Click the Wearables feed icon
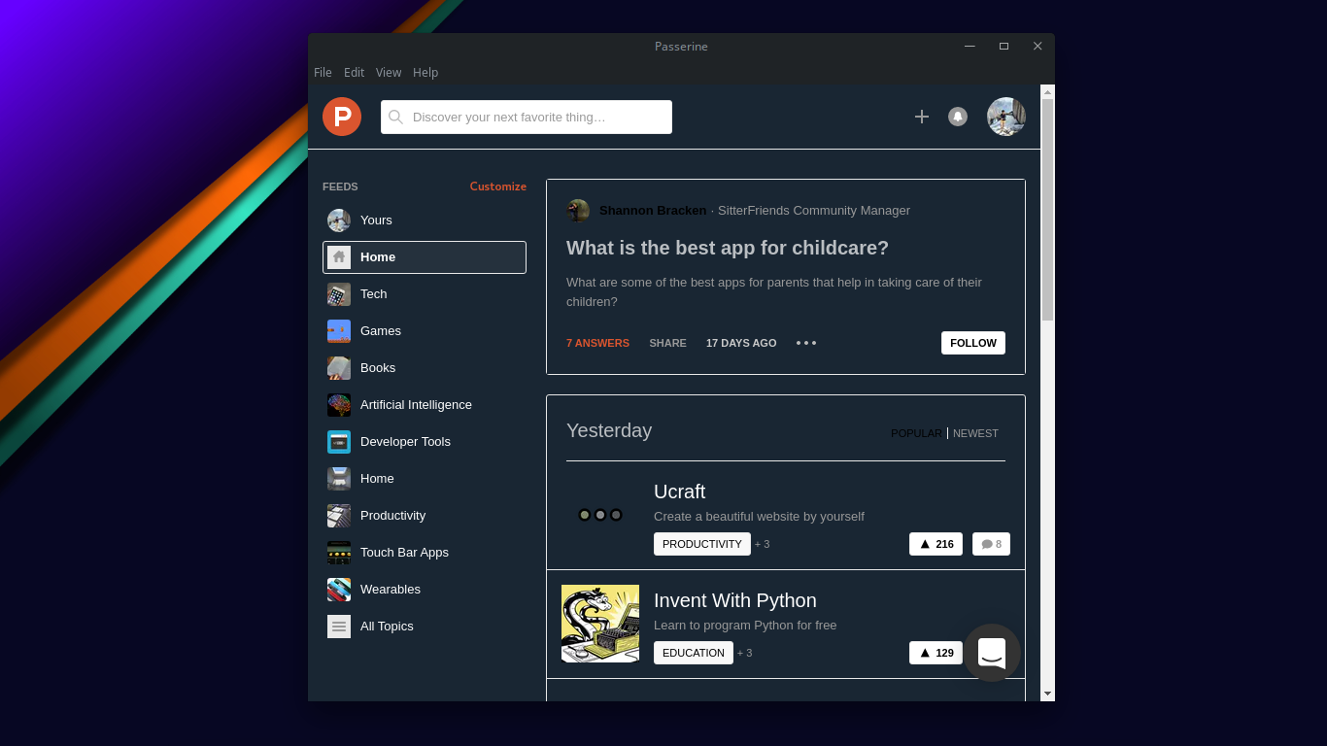 pos(339,590)
